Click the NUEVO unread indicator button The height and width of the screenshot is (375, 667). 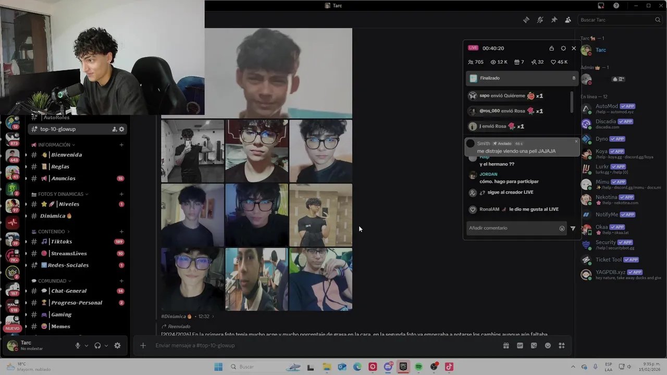pos(13,329)
